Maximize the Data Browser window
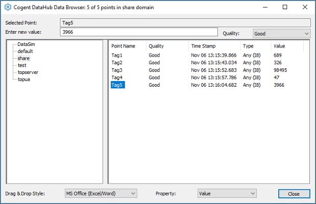The width and height of the screenshot is (316, 204). pyautogui.click(x=285, y=7)
